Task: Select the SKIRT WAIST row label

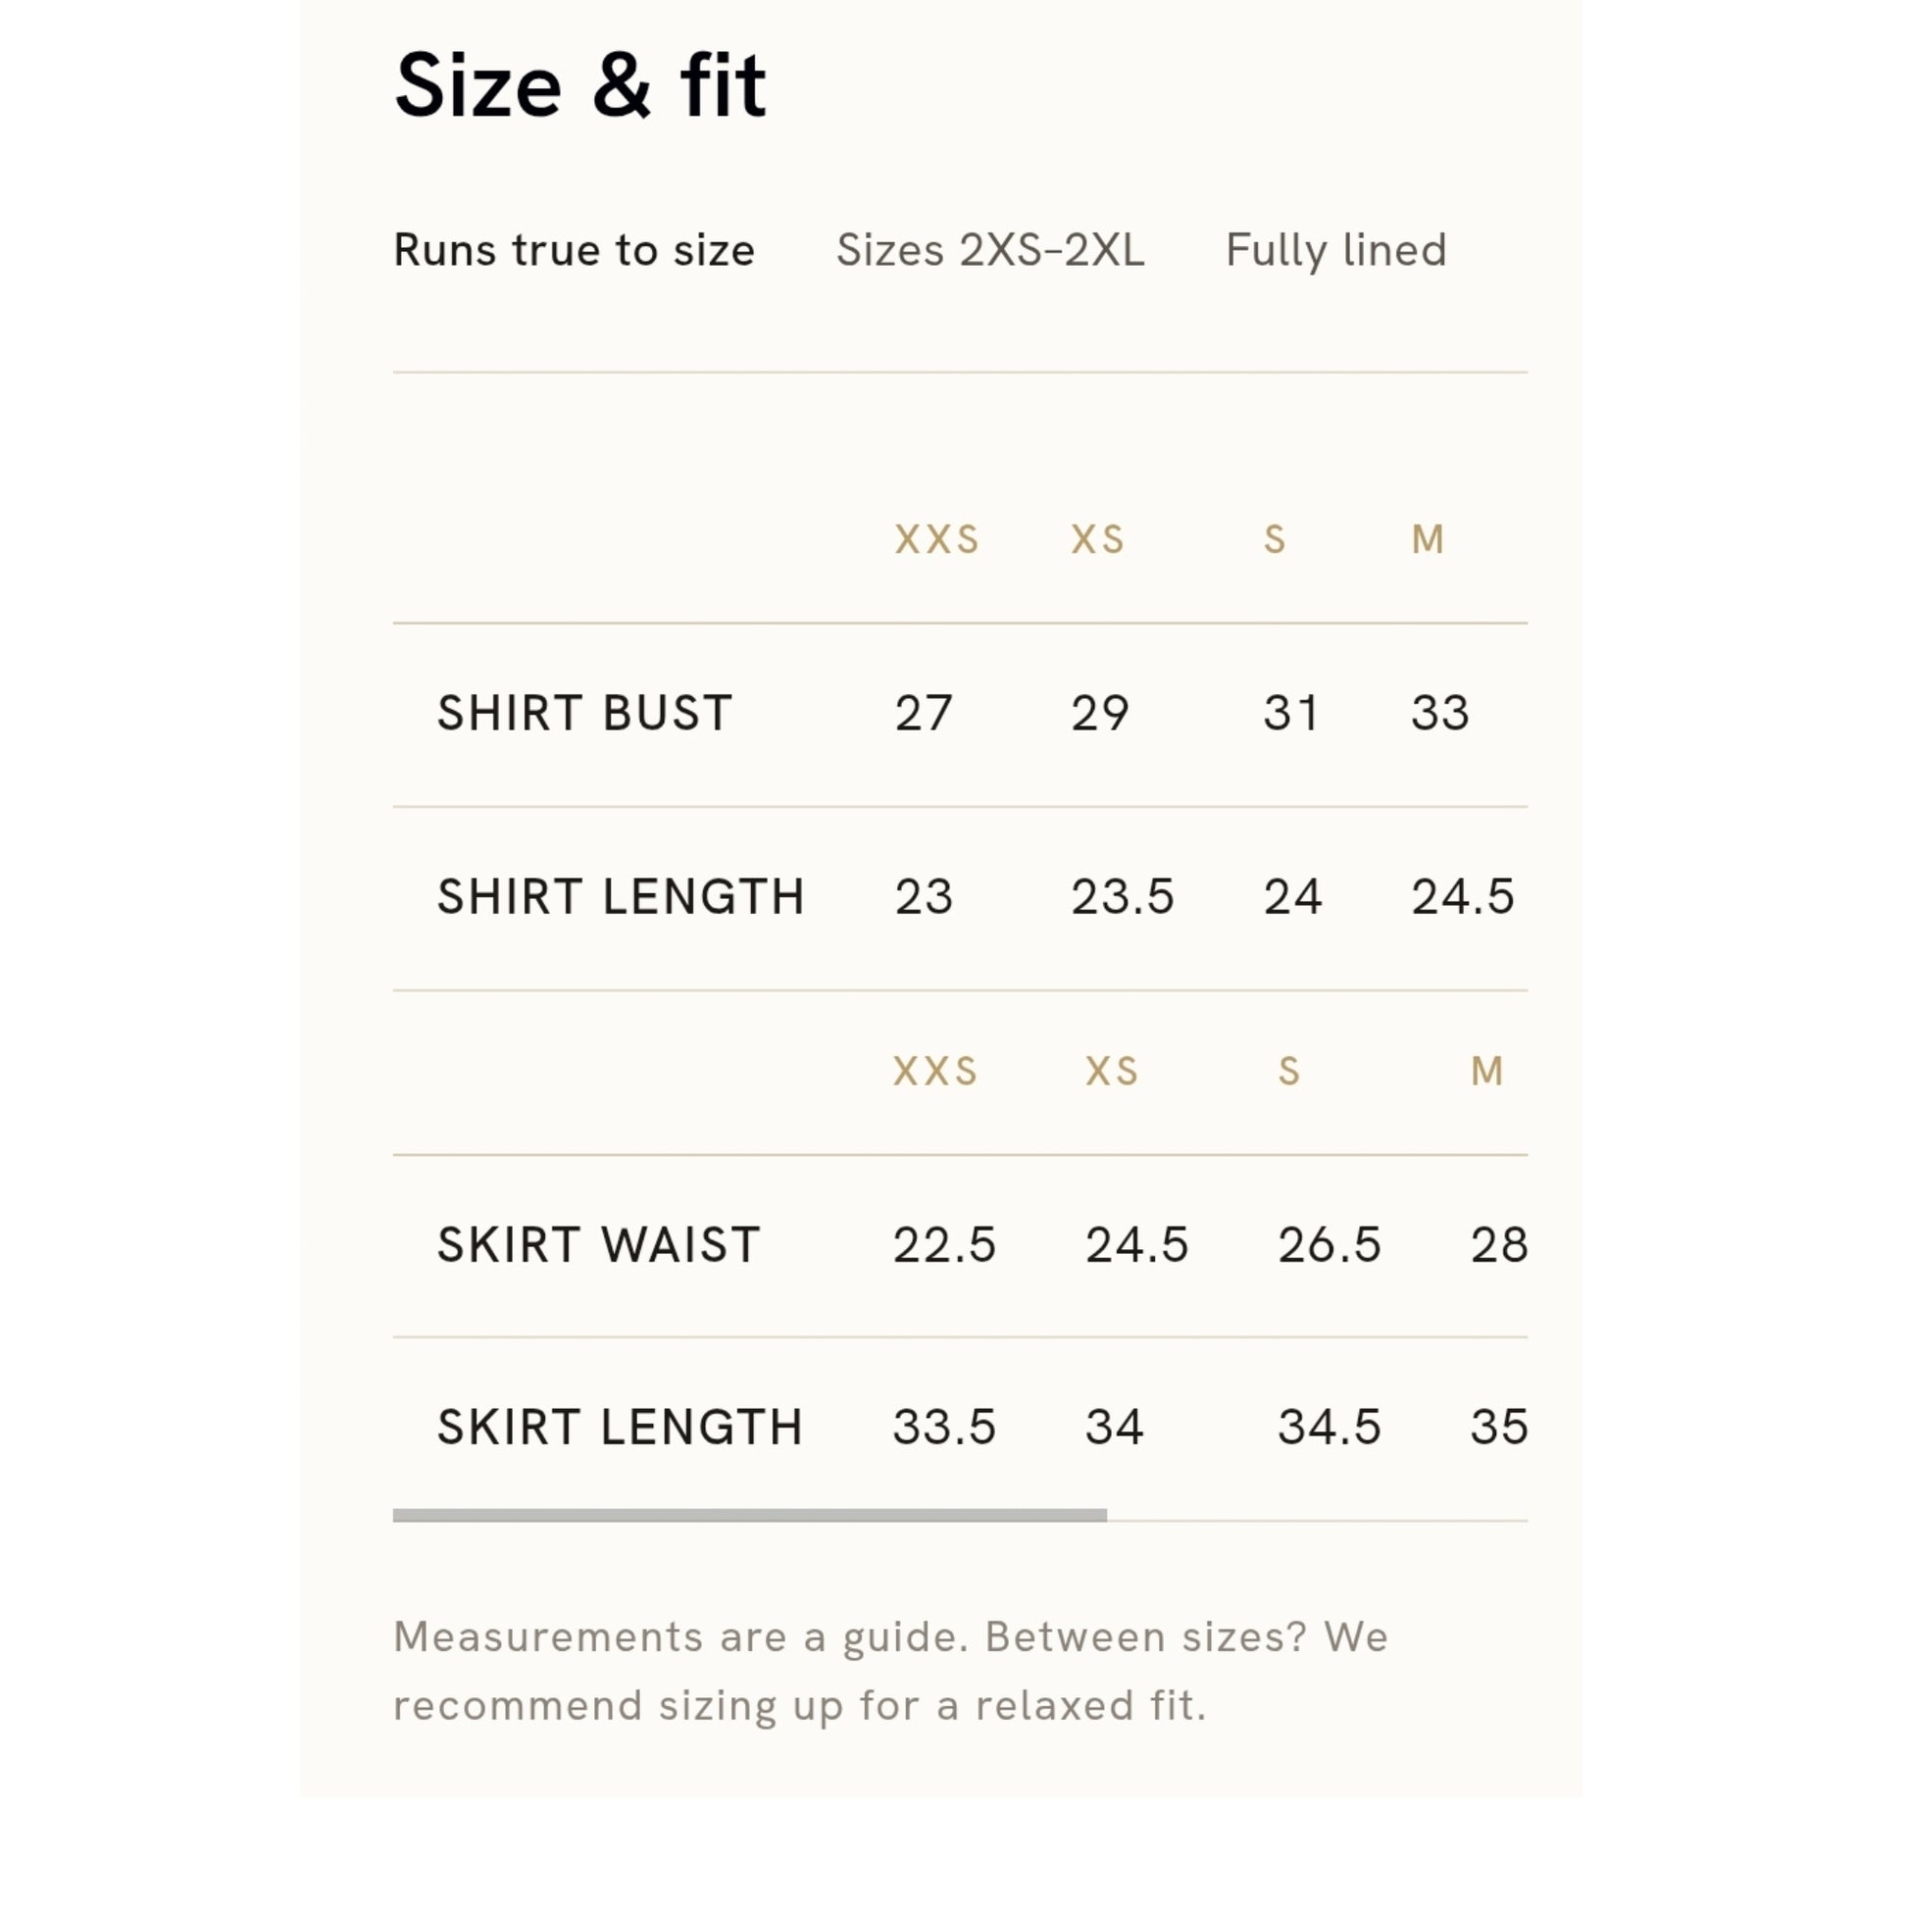Action: pyautogui.click(x=598, y=1244)
